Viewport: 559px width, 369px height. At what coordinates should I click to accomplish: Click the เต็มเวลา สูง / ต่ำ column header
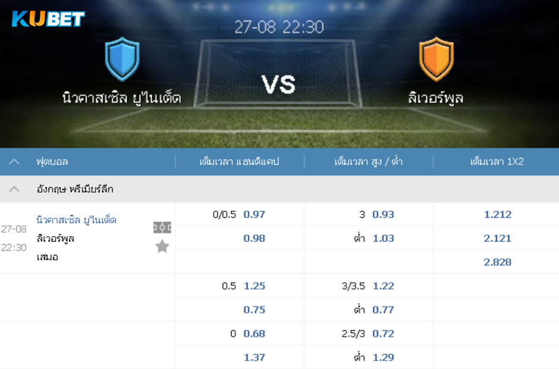tap(368, 162)
